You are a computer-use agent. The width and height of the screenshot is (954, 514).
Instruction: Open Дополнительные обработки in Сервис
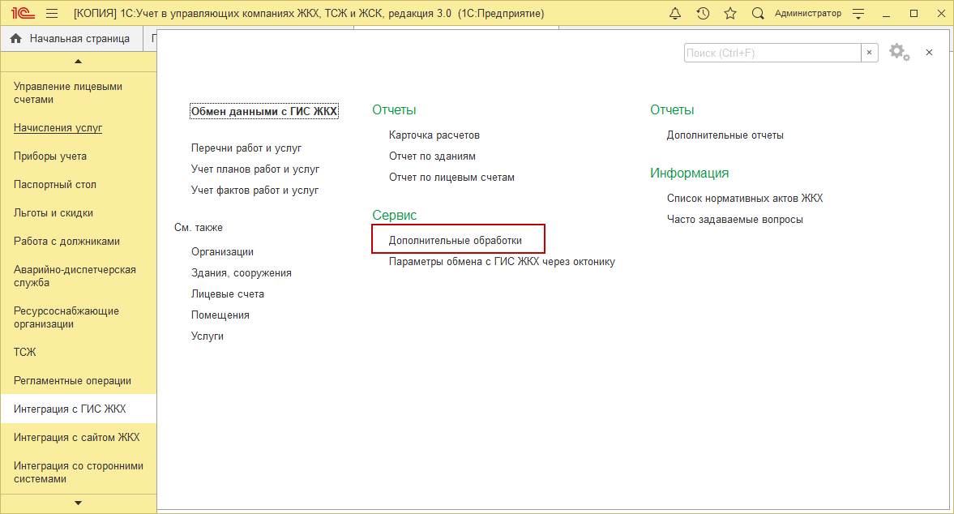[456, 240]
